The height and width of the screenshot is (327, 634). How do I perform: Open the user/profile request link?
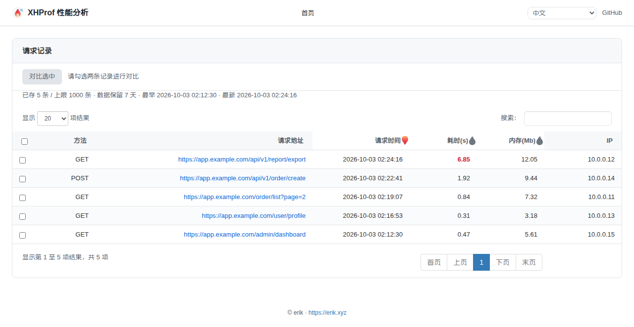point(254,216)
